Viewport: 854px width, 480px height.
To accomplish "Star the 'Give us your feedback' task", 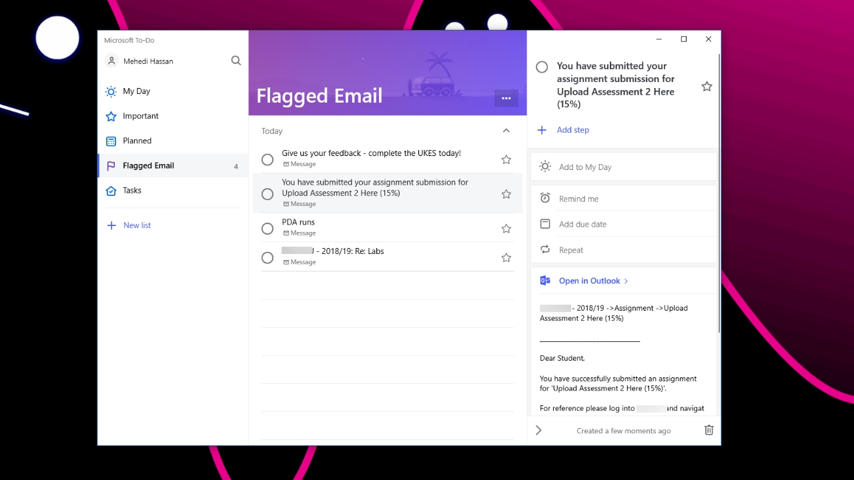I will (506, 159).
